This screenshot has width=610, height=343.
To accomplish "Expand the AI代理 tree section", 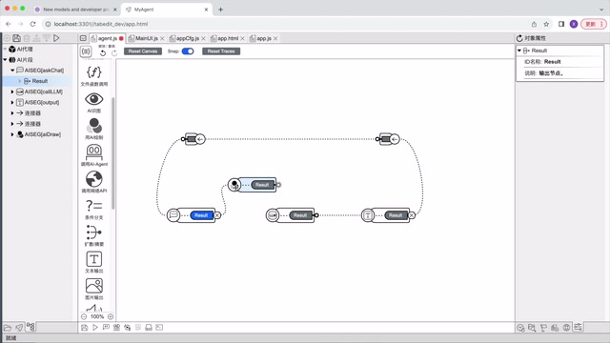I will click(5, 49).
